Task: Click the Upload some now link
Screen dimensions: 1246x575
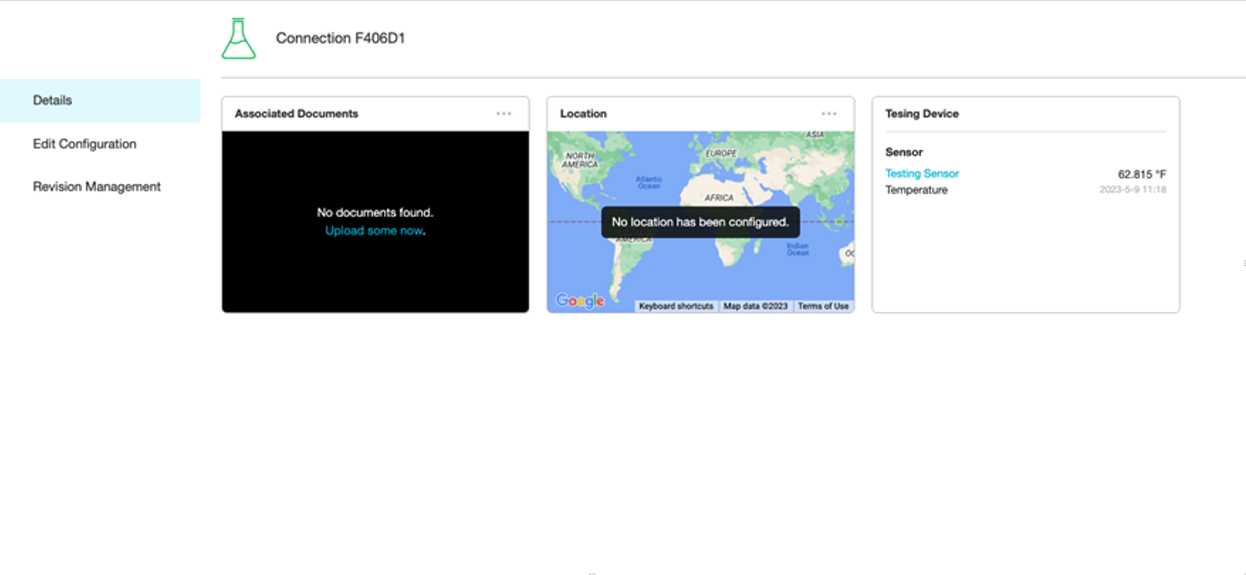Action: (374, 230)
